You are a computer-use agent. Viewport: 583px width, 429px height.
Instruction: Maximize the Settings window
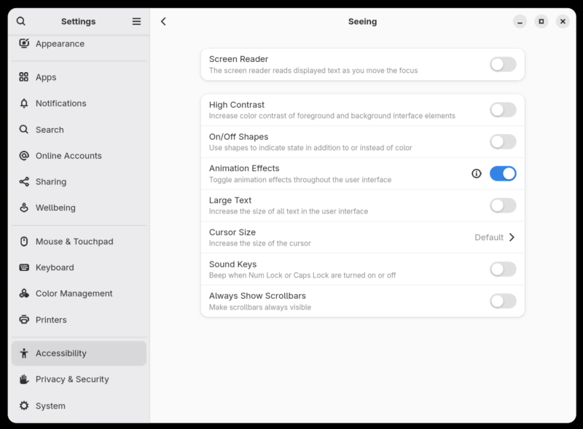(x=541, y=22)
